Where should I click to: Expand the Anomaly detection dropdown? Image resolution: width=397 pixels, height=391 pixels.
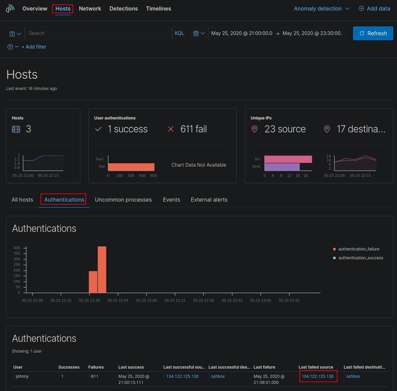click(x=321, y=8)
